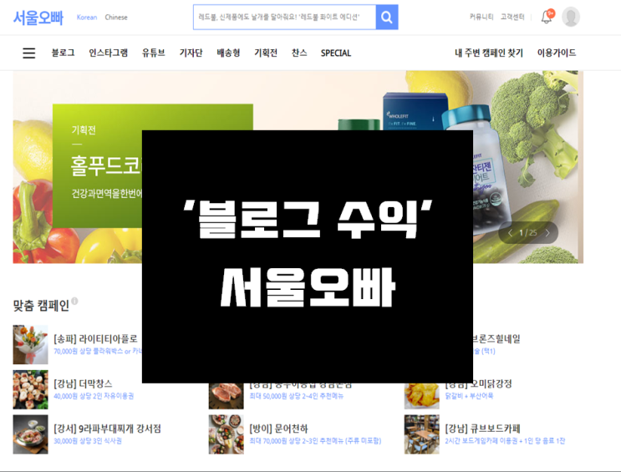The height and width of the screenshot is (472, 621).
Task: Show next banner slide arrow
Action: click(x=547, y=233)
